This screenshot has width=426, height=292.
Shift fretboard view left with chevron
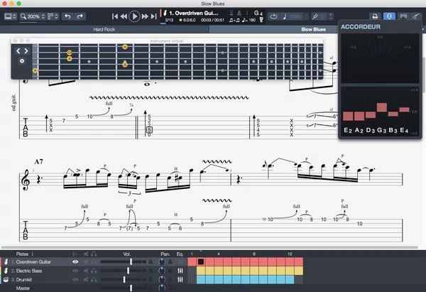18,51
